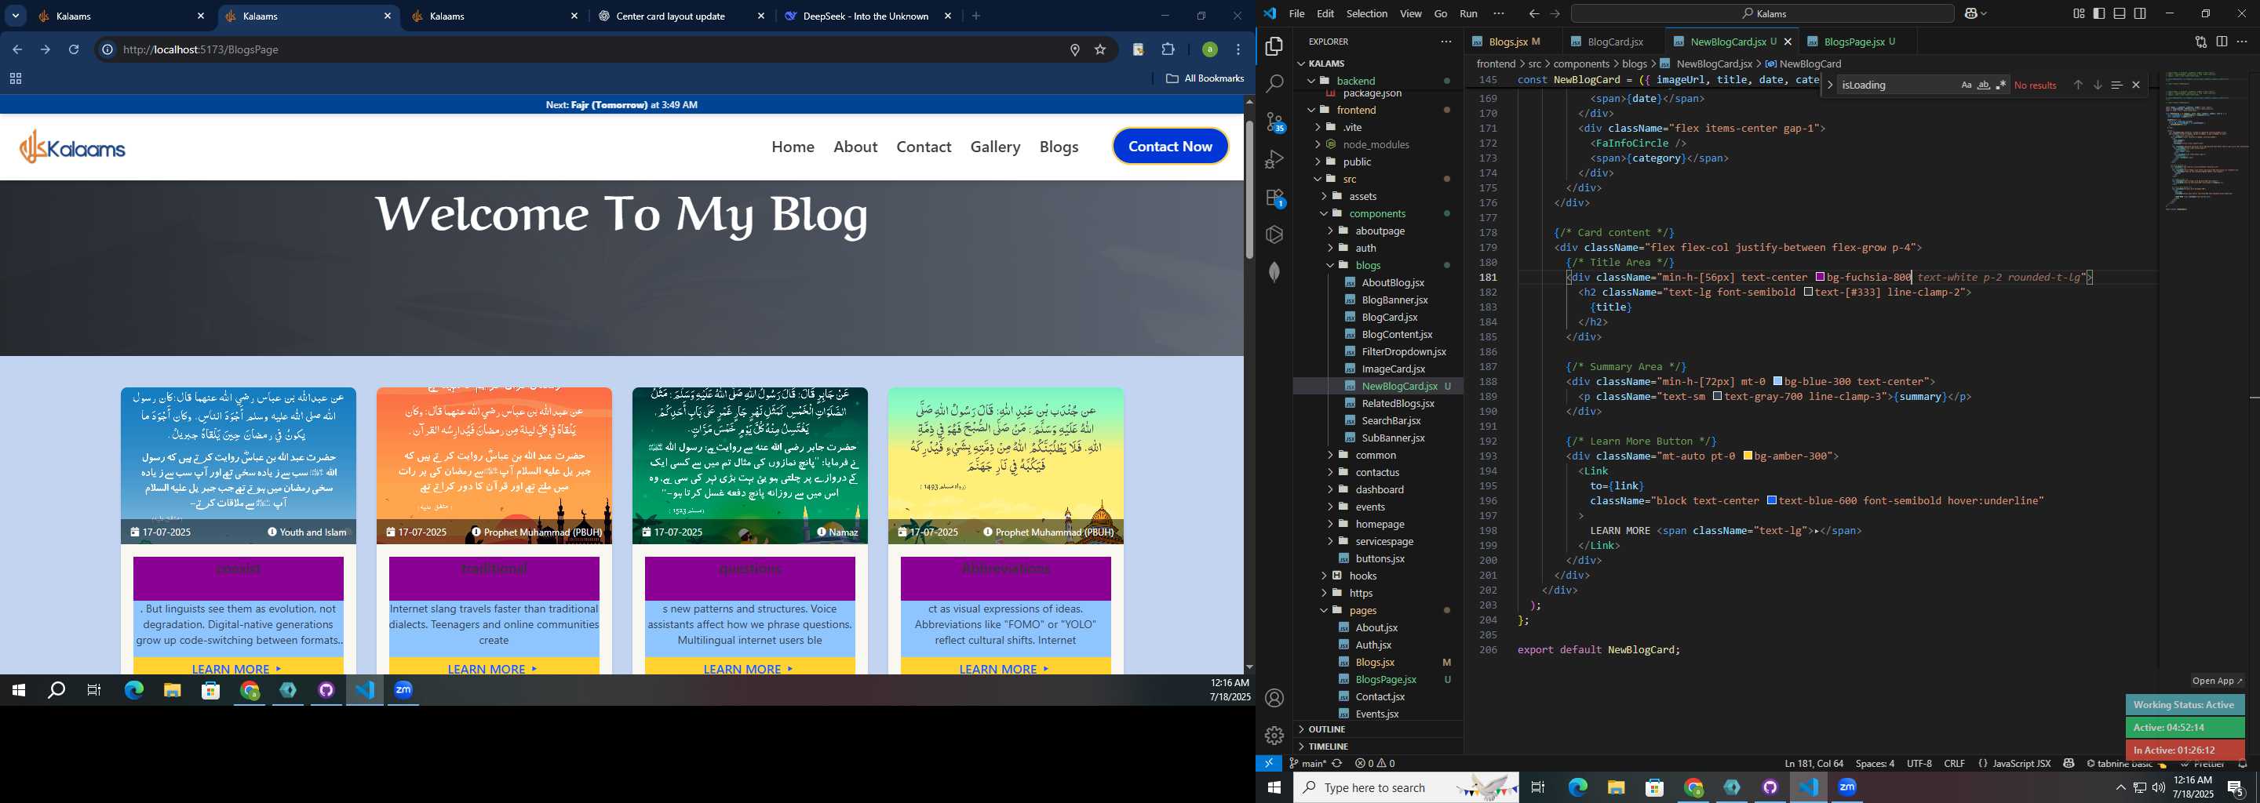Toggle the Secondary Side Bar in VS Code

coord(2140,13)
